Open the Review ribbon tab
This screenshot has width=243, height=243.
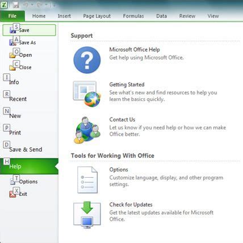click(x=187, y=16)
